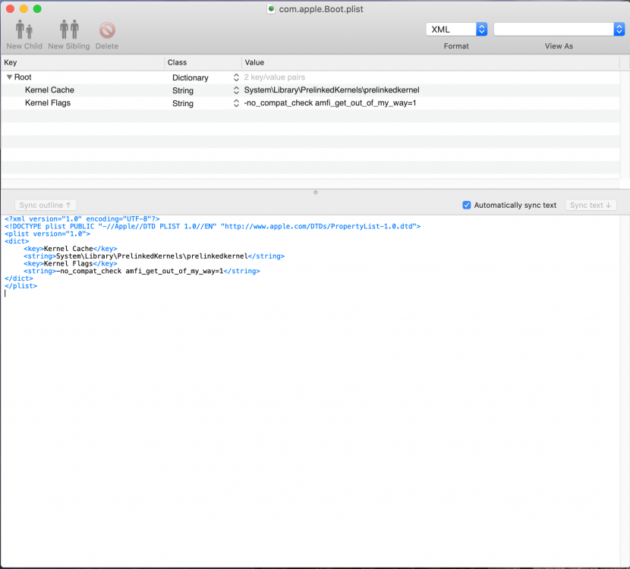The image size is (630, 569).
Task: Open class stepper for Kernel Cache row
Action: pos(236,90)
